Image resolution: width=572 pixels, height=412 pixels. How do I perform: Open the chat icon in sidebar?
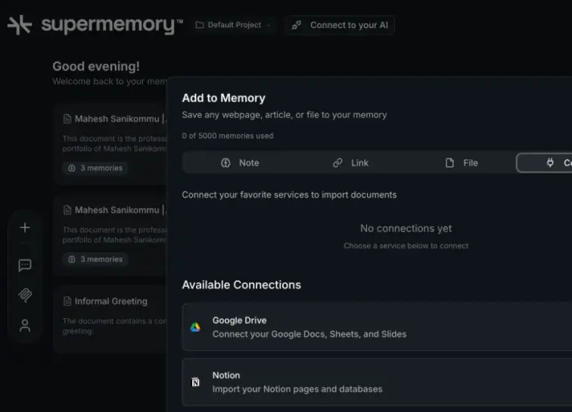(x=25, y=265)
